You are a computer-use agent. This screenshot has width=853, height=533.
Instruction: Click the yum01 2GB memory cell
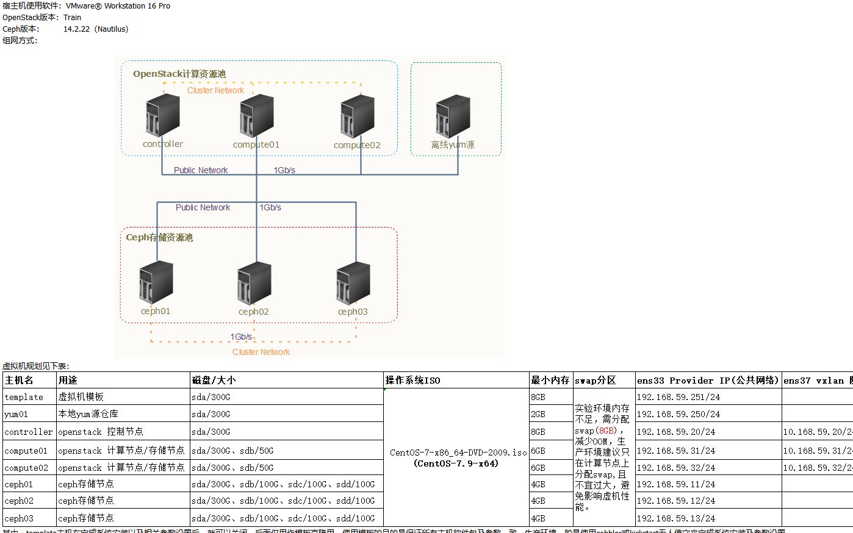(551, 414)
